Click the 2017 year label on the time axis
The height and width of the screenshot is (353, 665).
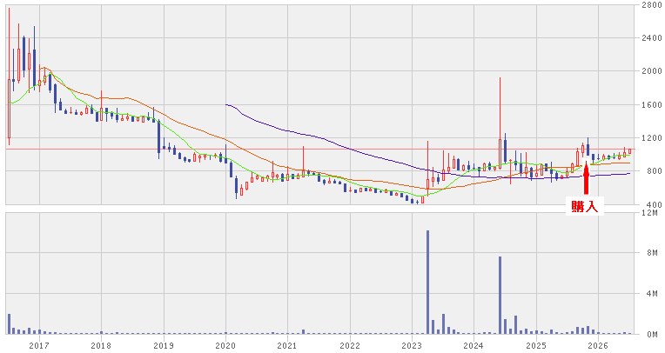[39, 346]
